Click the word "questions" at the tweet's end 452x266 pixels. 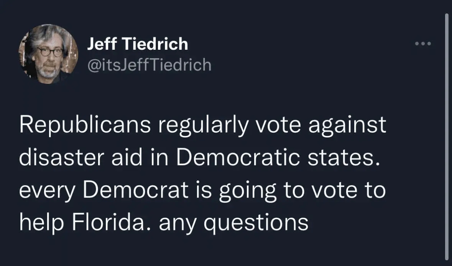(257, 222)
